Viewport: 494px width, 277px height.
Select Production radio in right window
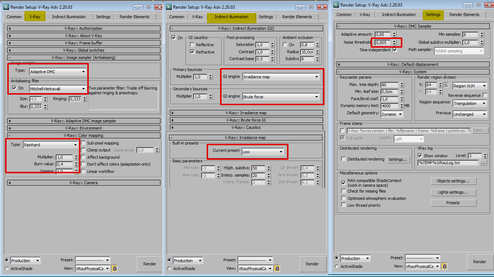pos(336,258)
